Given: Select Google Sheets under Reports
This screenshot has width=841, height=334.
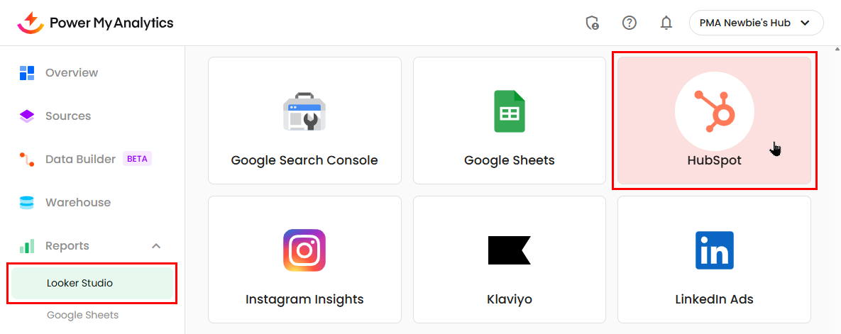Looking at the screenshot, I should click(82, 315).
